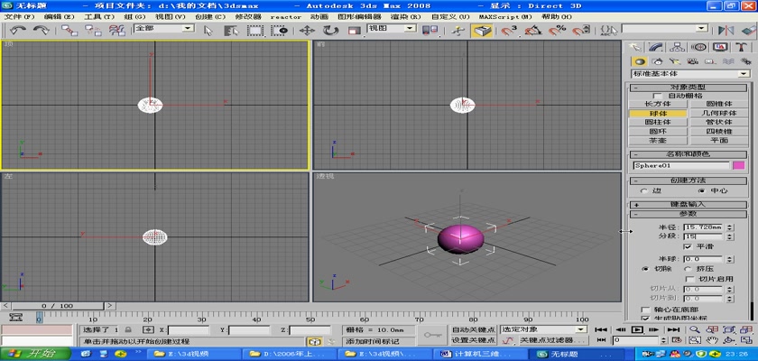Click the Bind to Space Warp tool
758x361 pixels.
coord(116,31)
